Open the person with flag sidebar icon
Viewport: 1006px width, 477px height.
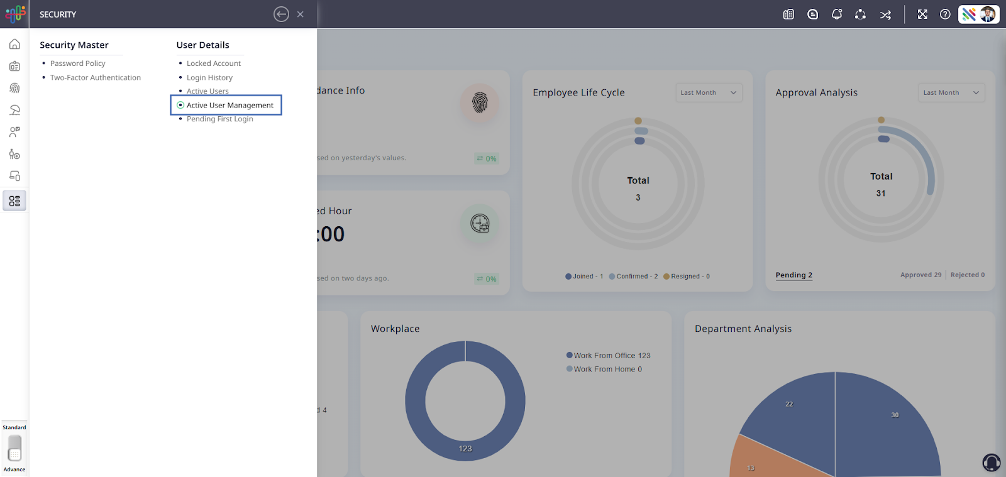(14, 132)
